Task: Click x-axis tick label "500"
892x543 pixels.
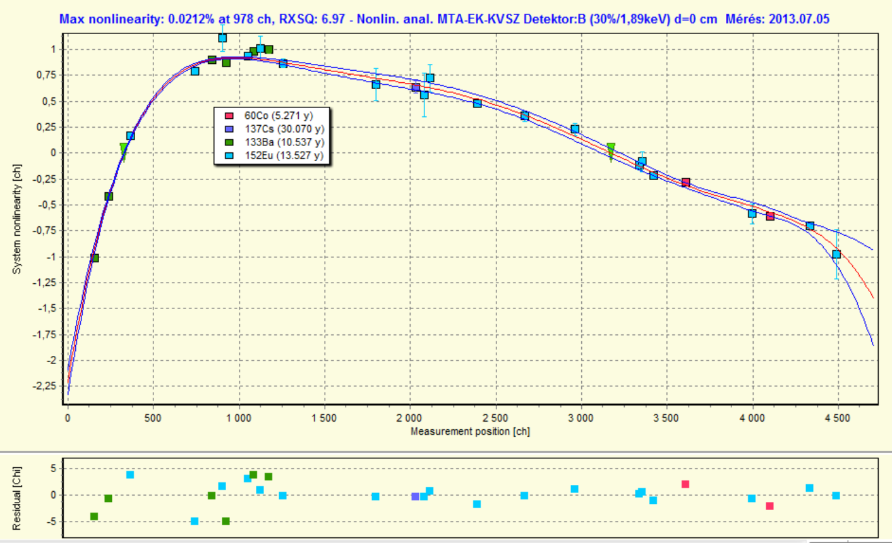Action: pos(152,418)
